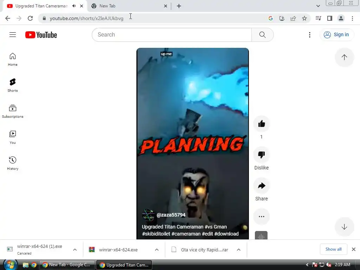Click the #download hashtag
This screenshot has height=270, width=360.
[226, 234]
